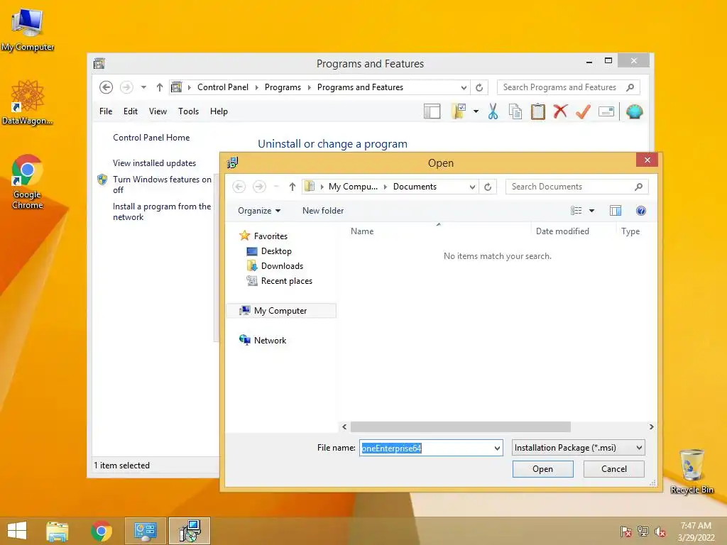The height and width of the screenshot is (545, 727).
Task: Click the Cut scissors icon in Programs and Features toolbar
Action: 493,111
